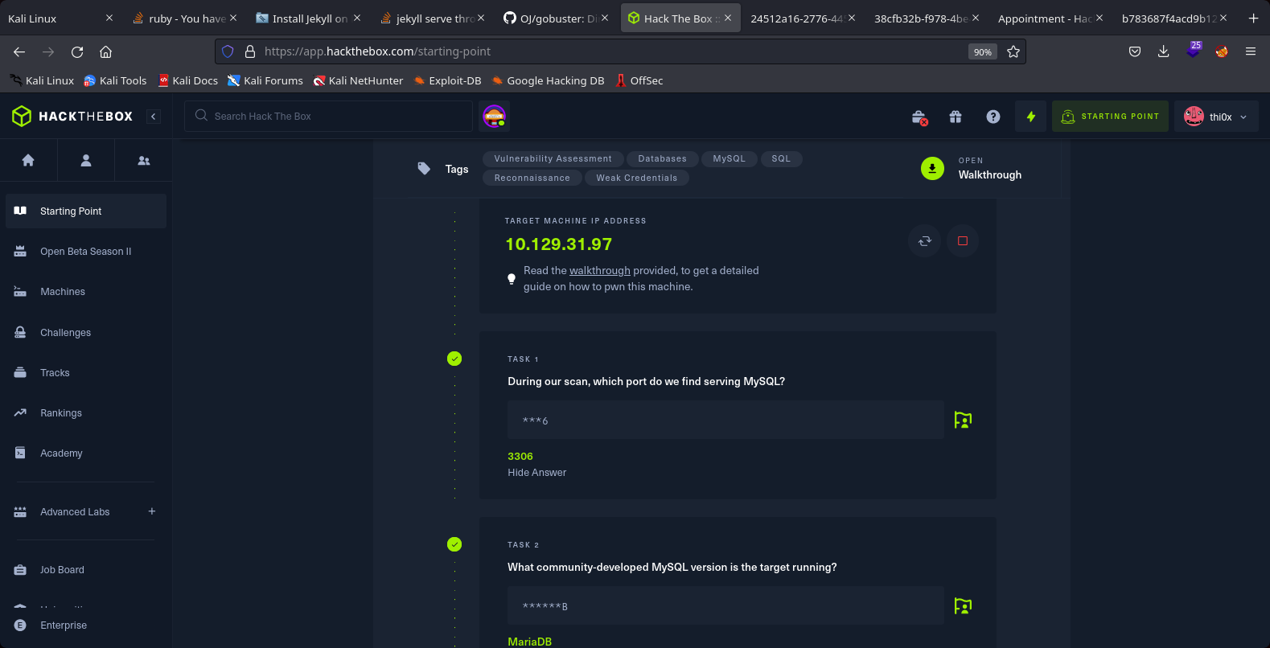1270x648 pixels.
Task: Switch to the Appointment tab
Action: pos(1050,18)
